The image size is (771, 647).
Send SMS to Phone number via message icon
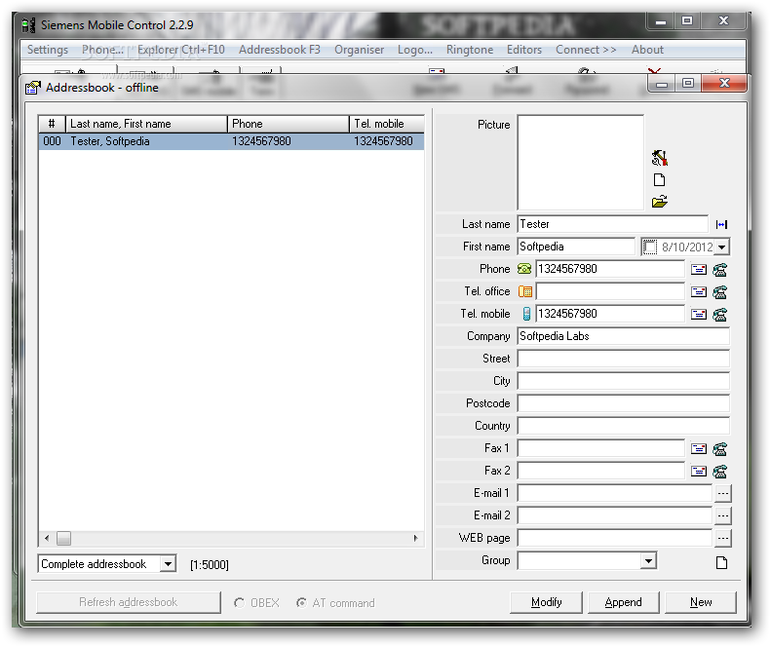click(x=699, y=269)
